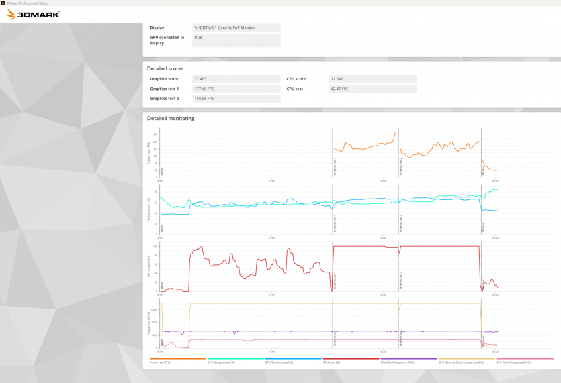Click the Detailed monitoring section heading
The height and width of the screenshot is (383, 561).
click(x=171, y=119)
